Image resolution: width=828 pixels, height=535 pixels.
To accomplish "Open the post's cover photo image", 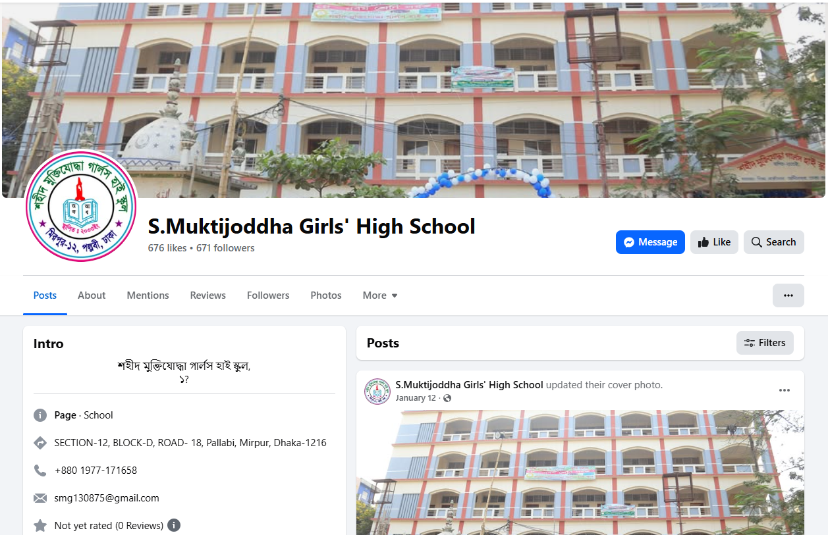I will click(x=580, y=472).
